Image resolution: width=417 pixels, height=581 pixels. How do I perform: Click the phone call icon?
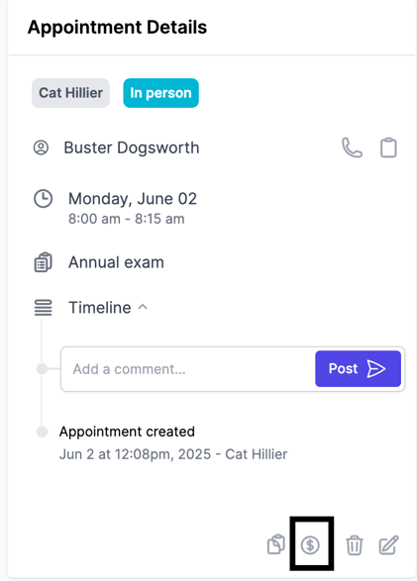pyautogui.click(x=352, y=147)
